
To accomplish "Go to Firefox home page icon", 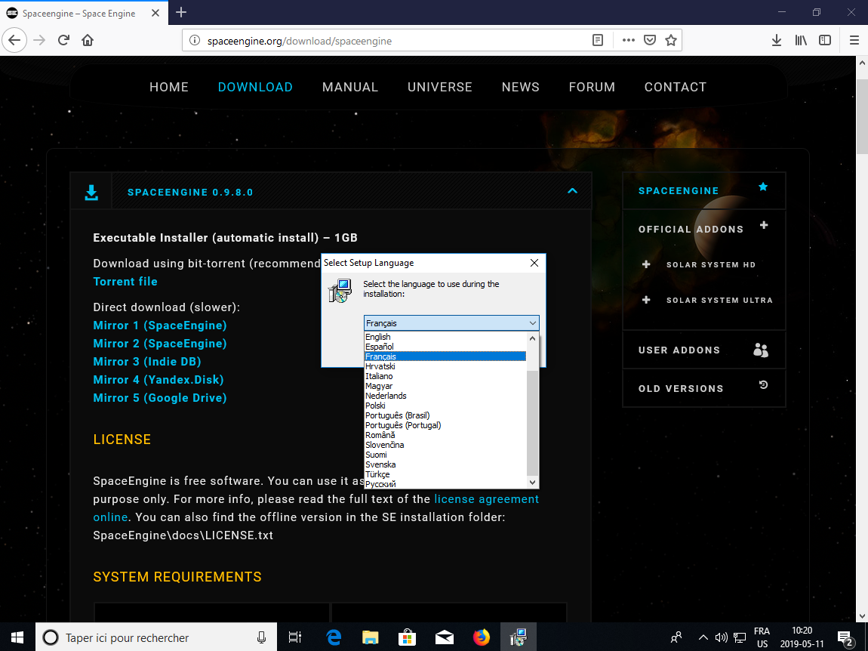I will [88, 40].
